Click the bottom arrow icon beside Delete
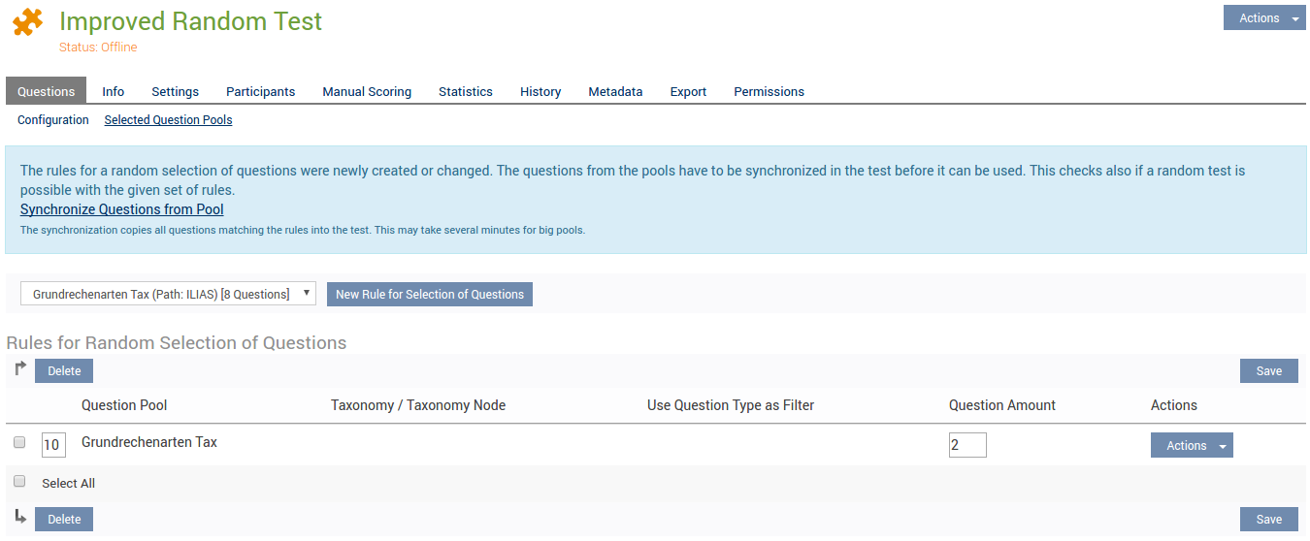 [x=20, y=517]
